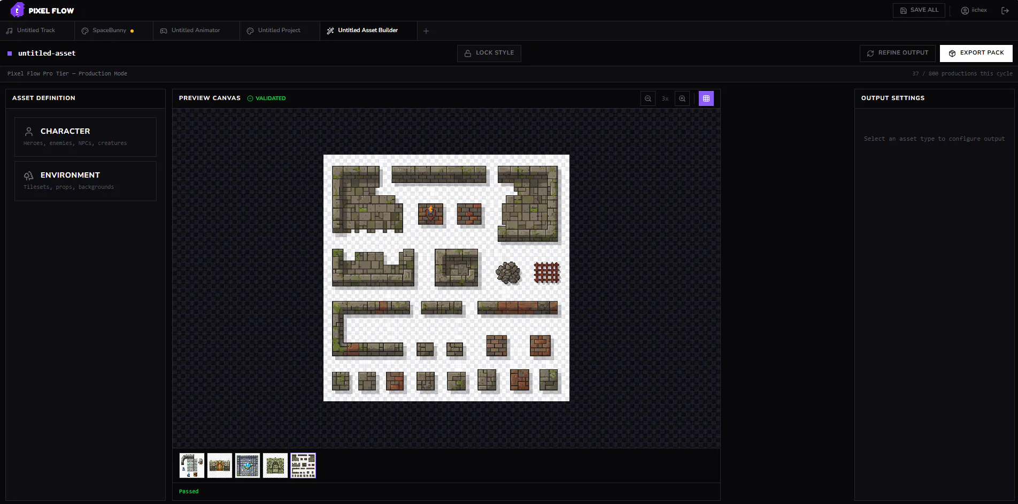Click the Export Pack button
The width and height of the screenshot is (1018, 504).
pos(976,53)
